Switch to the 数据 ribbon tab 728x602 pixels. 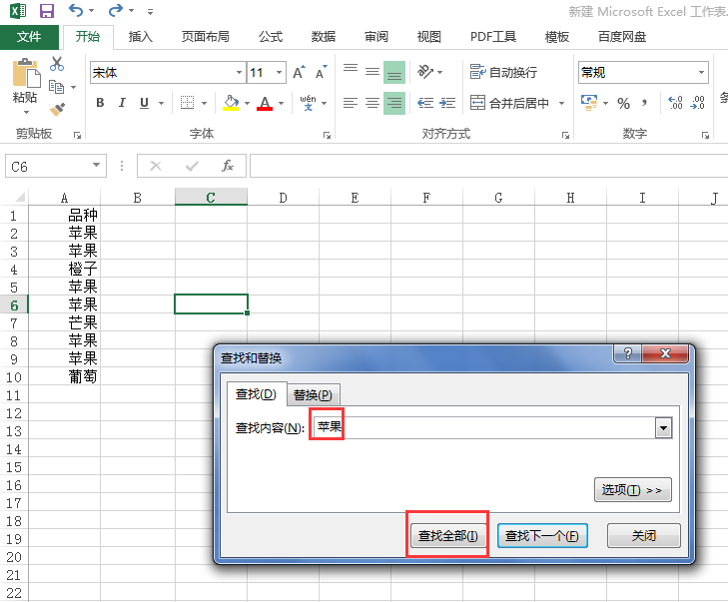tap(324, 37)
